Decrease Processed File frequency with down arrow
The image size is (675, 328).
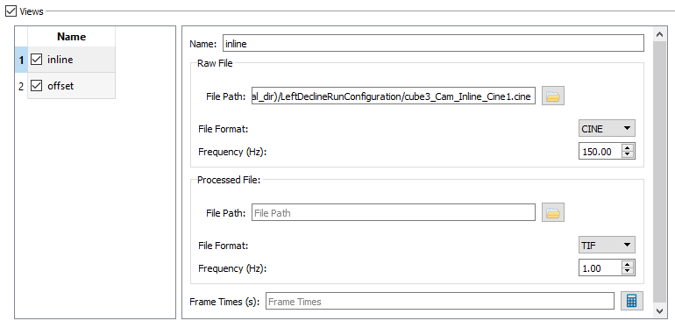coord(628,271)
